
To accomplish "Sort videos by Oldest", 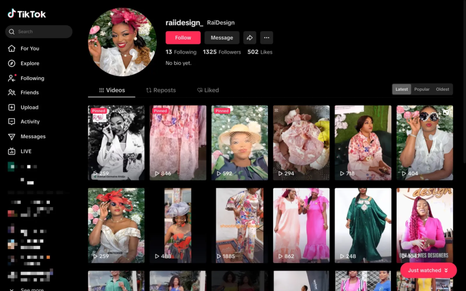I will (442, 89).
